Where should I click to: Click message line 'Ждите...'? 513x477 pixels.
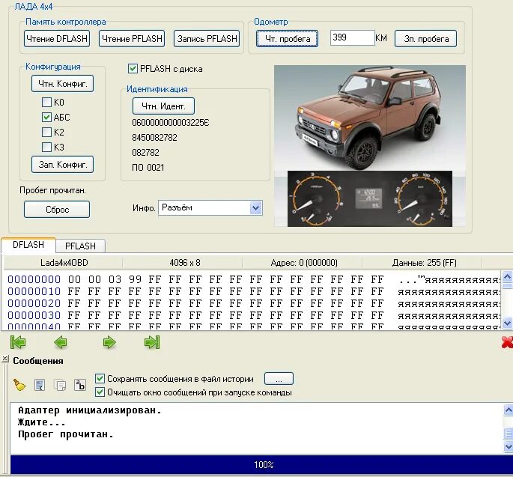(x=41, y=422)
